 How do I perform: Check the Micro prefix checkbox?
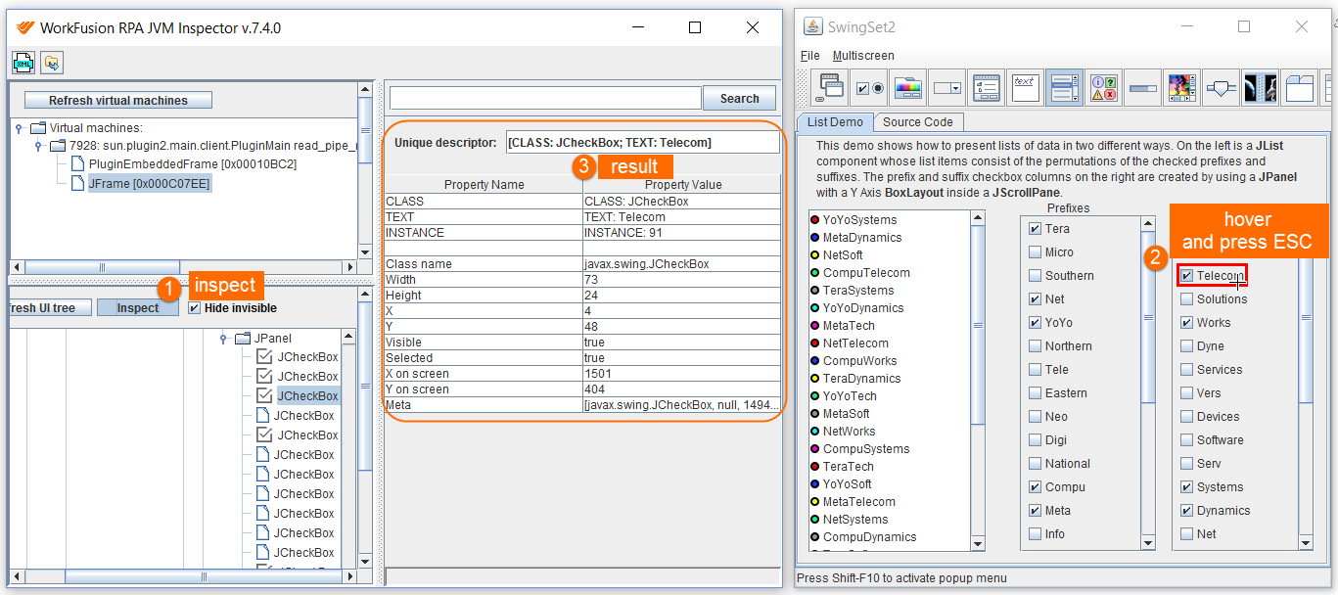pos(1035,252)
